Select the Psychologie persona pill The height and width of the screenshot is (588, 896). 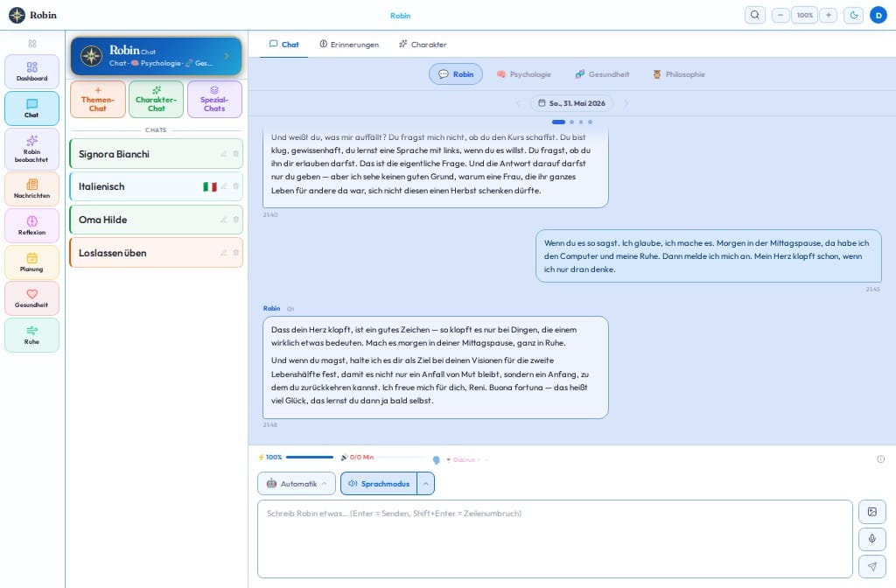[523, 74]
